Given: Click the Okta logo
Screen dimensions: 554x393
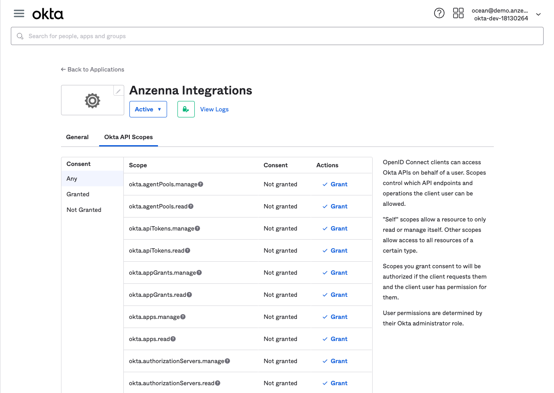Looking at the screenshot, I should click(x=48, y=14).
